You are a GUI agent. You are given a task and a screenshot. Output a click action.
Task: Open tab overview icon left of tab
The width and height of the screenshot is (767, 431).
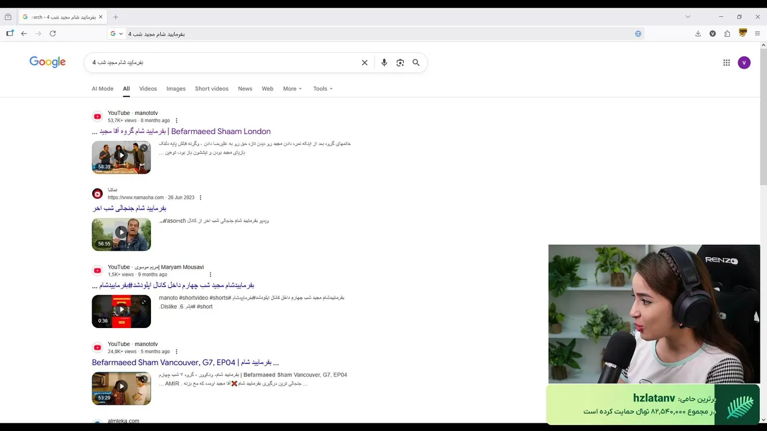pyautogui.click(x=8, y=17)
